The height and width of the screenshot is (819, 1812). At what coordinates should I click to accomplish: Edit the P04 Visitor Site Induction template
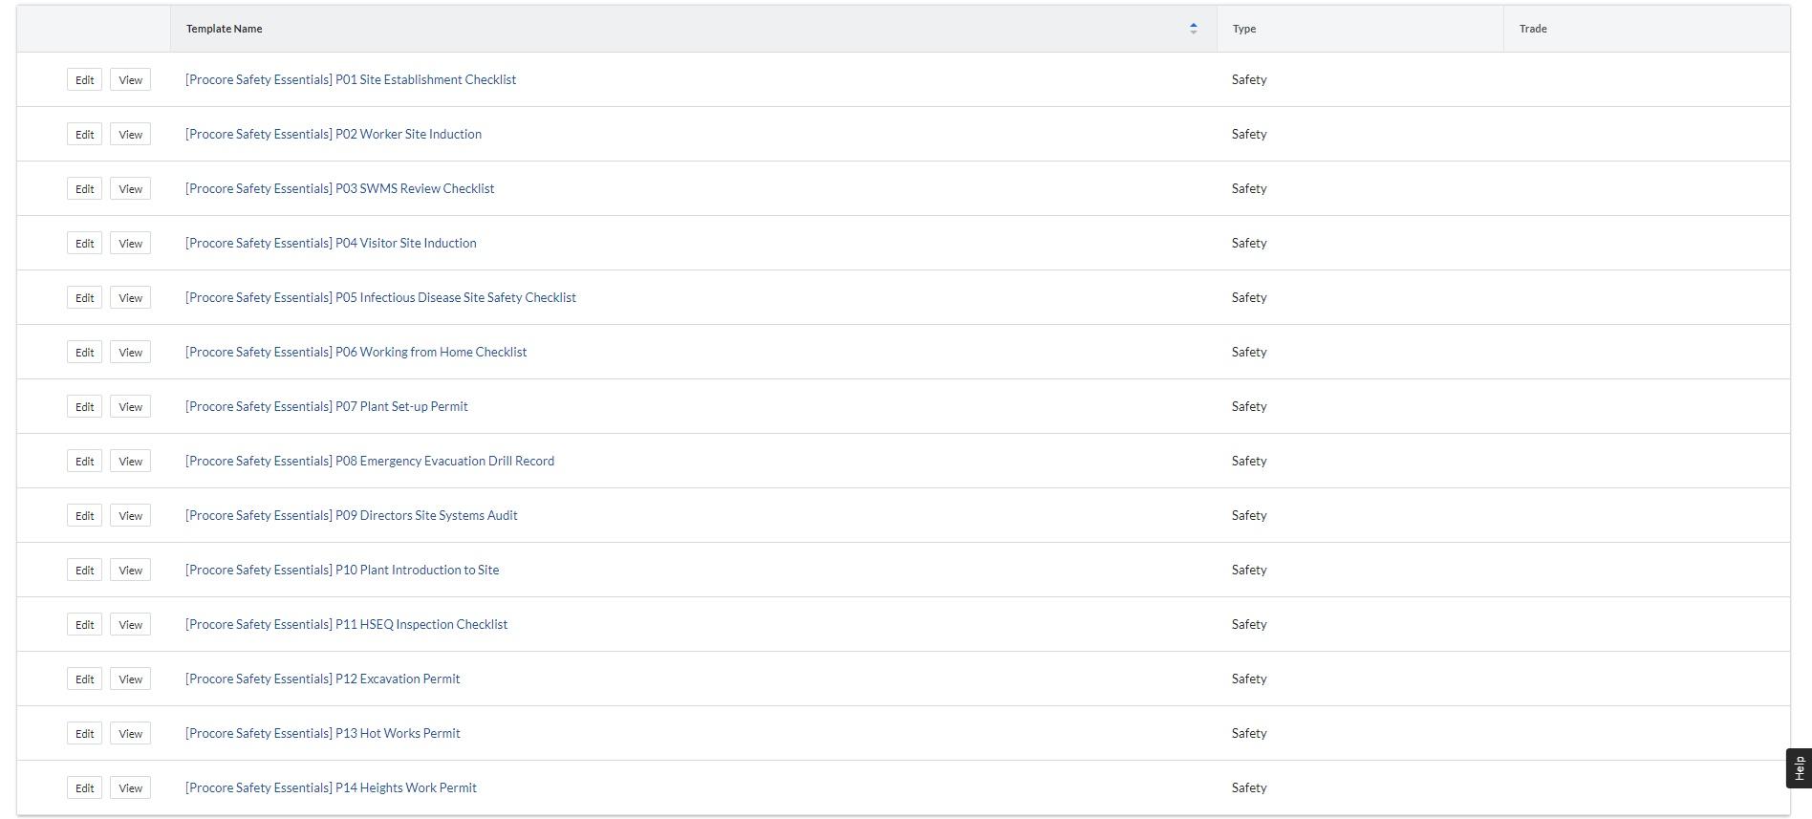coord(84,243)
